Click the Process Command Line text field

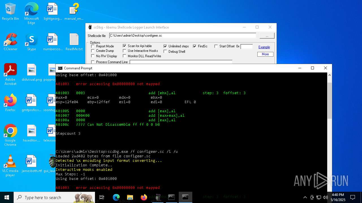point(181,62)
